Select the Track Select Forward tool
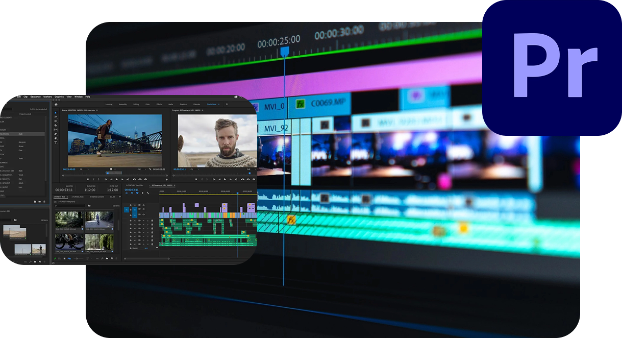Viewport: 622px width, 338px height. tap(56, 117)
